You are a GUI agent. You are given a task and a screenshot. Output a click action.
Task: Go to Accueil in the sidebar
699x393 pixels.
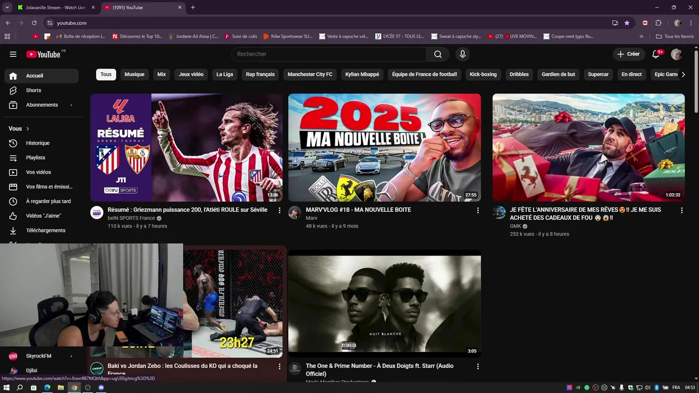[x=42, y=76]
